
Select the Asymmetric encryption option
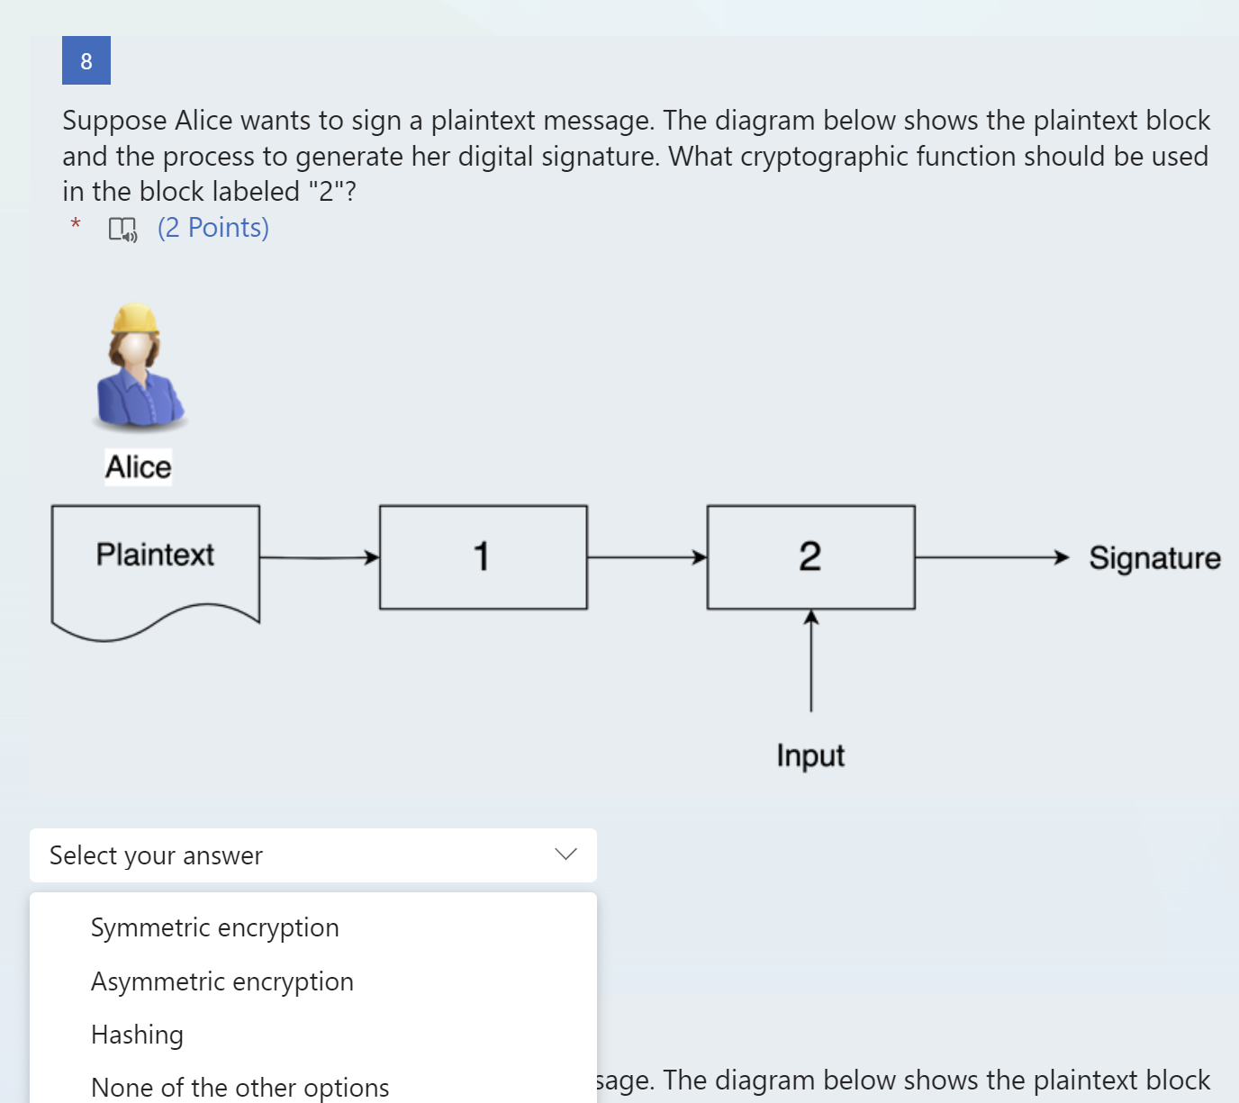pyautogui.click(x=222, y=981)
